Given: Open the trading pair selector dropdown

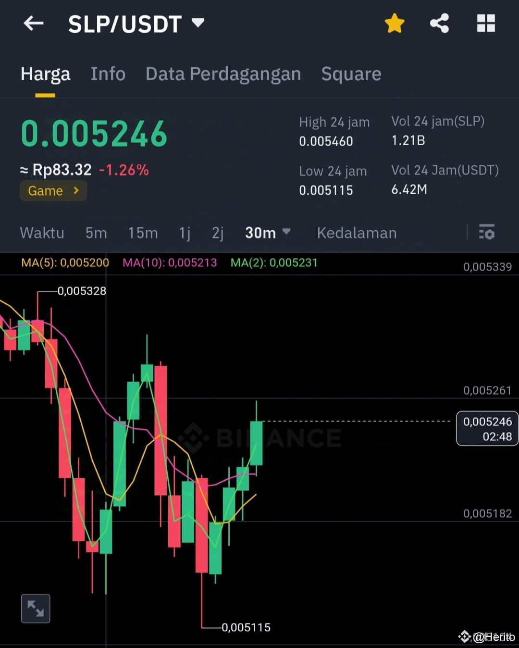Looking at the screenshot, I should [x=197, y=22].
